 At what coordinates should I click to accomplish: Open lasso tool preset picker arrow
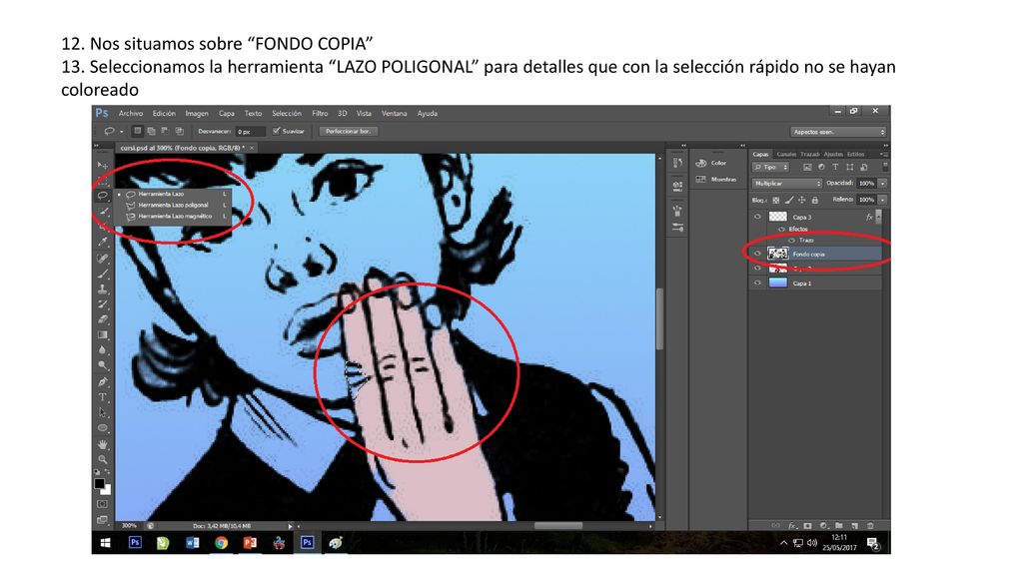pyautogui.click(x=121, y=132)
